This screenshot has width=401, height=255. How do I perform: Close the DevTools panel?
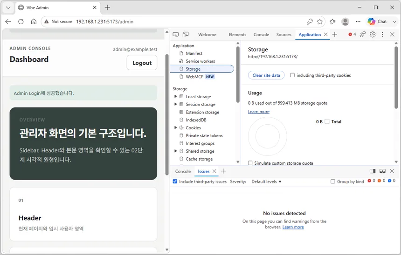(392, 34)
